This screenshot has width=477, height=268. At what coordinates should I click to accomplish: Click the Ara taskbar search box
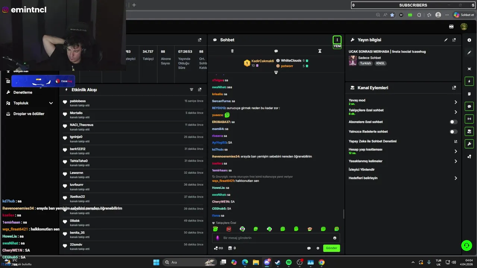point(190,262)
